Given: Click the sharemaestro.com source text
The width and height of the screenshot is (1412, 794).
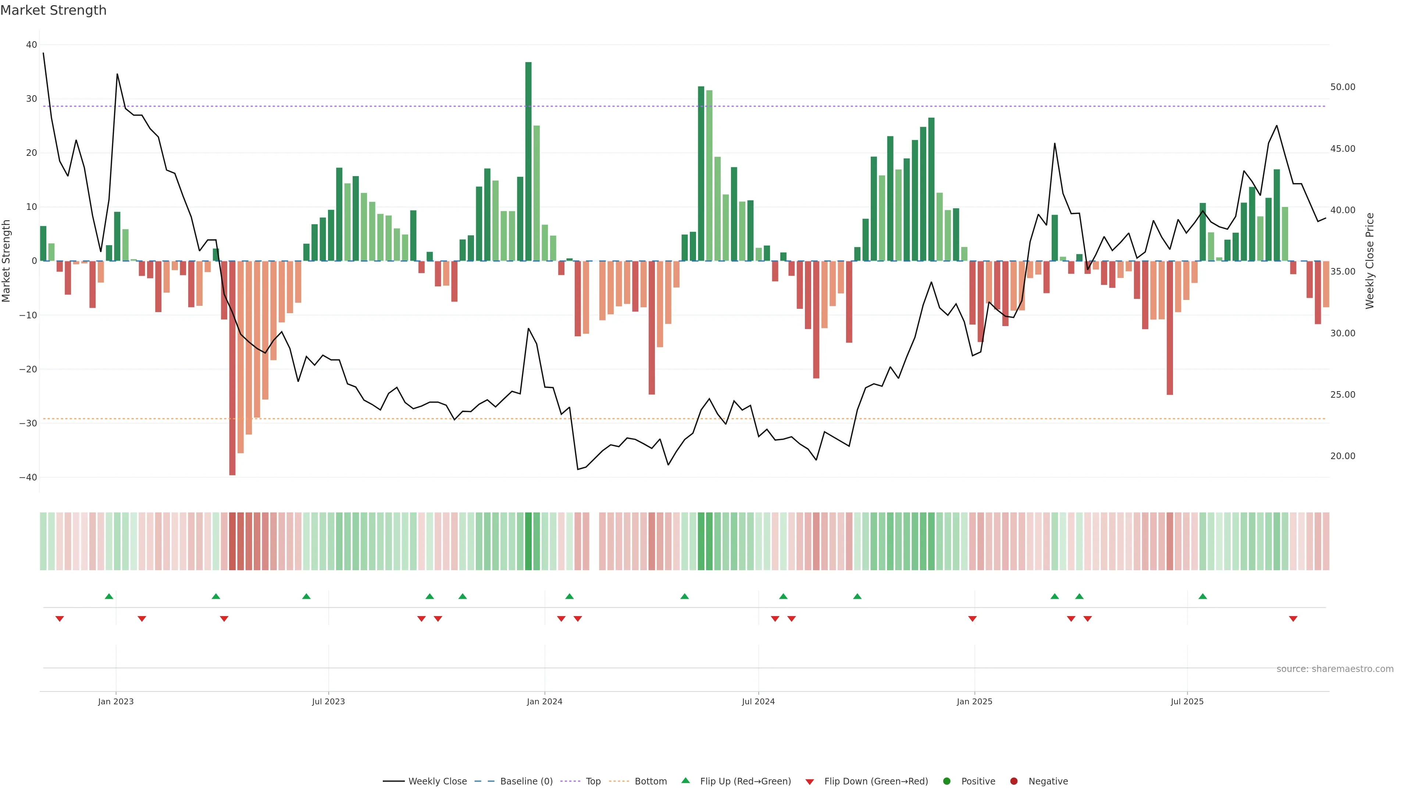Looking at the screenshot, I should (1335, 669).
